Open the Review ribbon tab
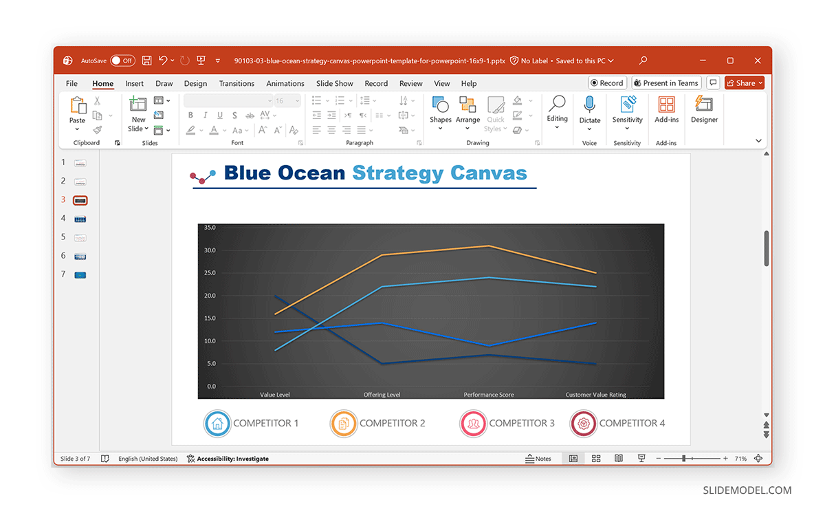This screenshot has width=825, height=511. pyautogui.click(x=410, y=83)
